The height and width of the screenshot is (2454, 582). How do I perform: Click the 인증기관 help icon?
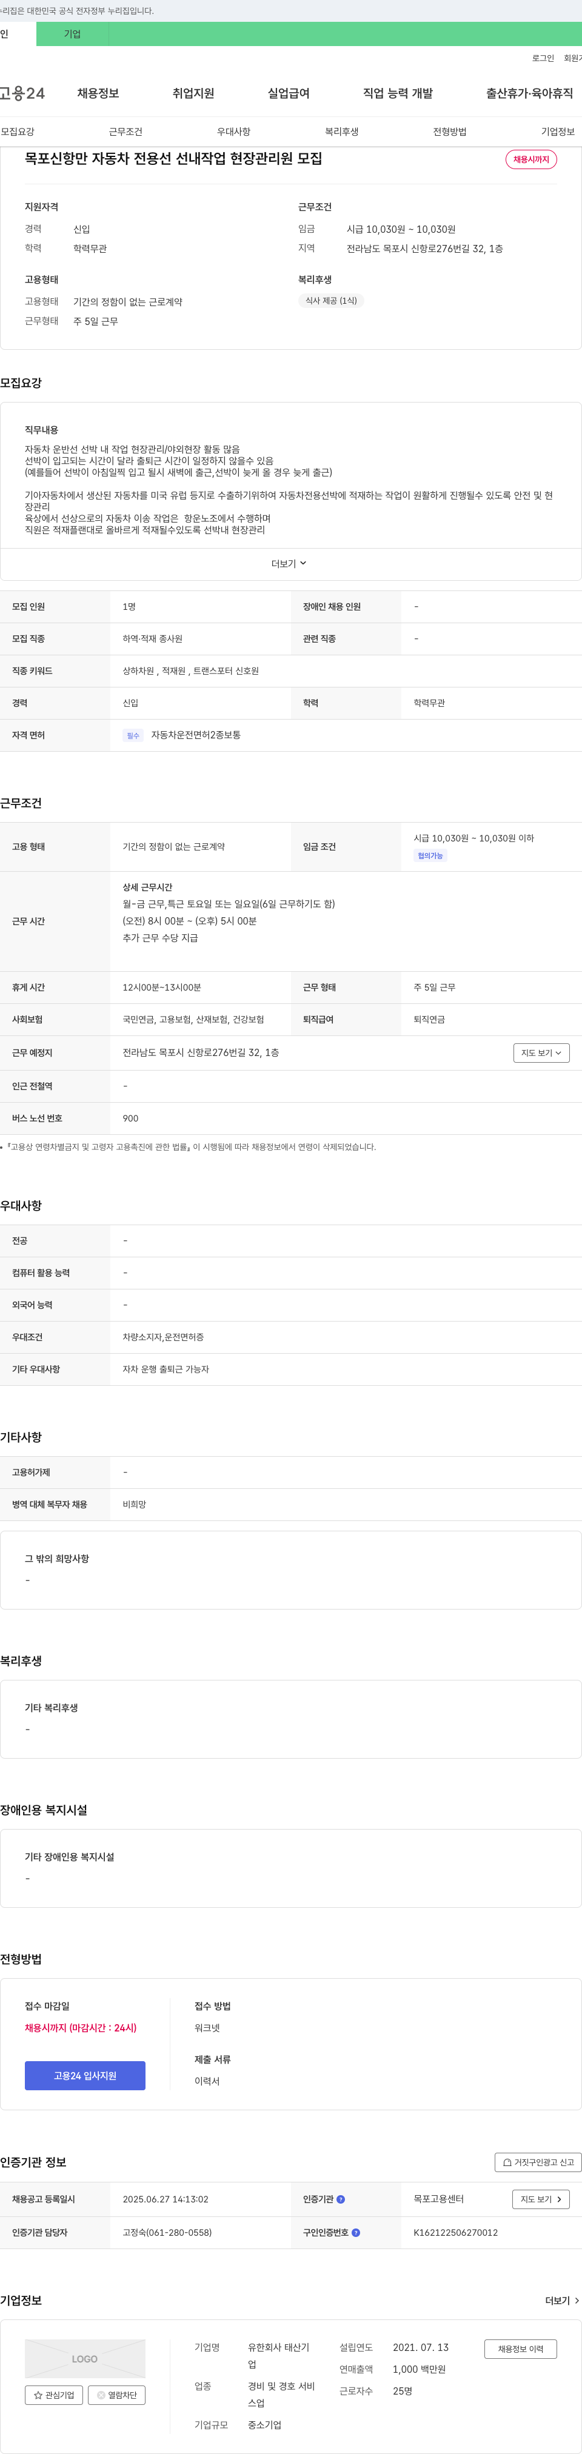pos(341,2199)
